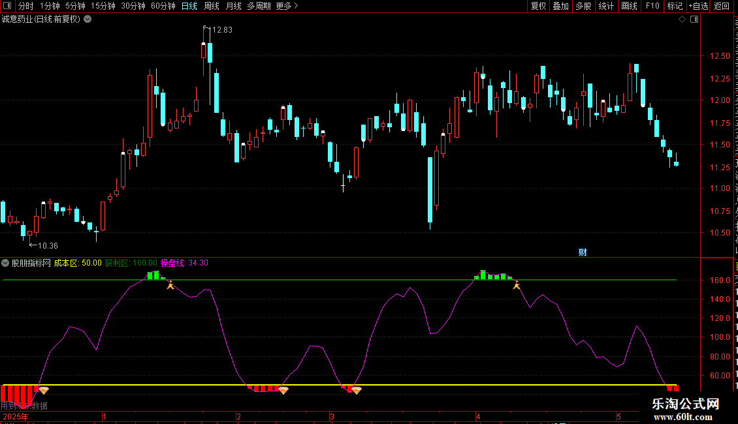
Task: Click the 叠加 overlay button
Action: click(x=560, y=6)
